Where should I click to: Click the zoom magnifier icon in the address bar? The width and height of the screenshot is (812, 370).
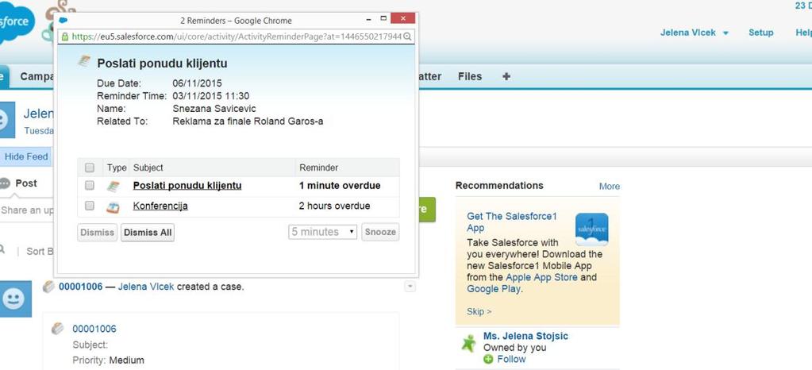coord(407,37)
